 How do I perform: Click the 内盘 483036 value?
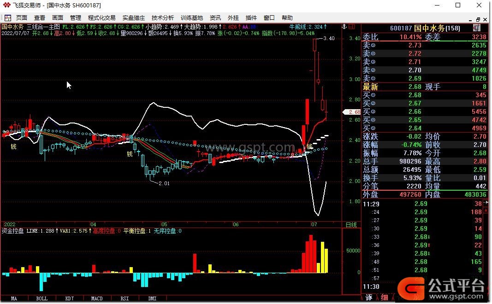[475, 195]
